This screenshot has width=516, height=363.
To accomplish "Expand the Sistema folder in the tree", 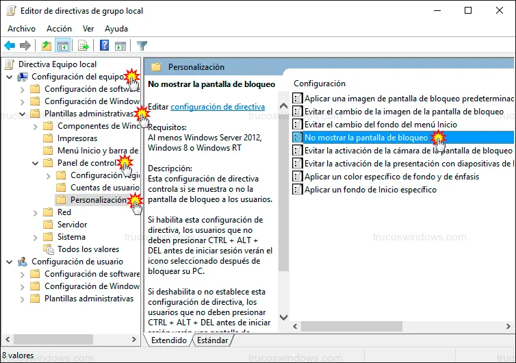I will [x=36, y=237].
